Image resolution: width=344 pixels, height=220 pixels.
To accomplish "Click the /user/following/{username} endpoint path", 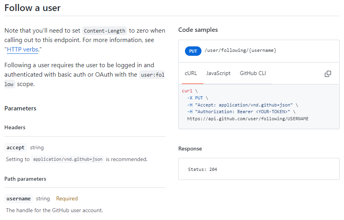I will 240,51.
